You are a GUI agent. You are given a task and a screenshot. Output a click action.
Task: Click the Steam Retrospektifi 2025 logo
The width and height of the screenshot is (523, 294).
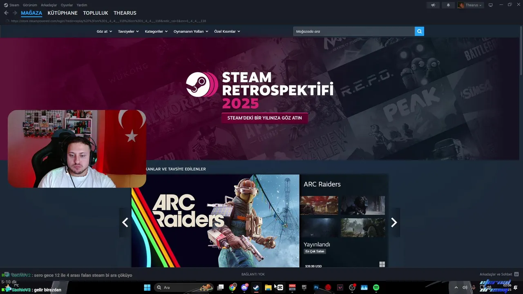pos(260,90)
